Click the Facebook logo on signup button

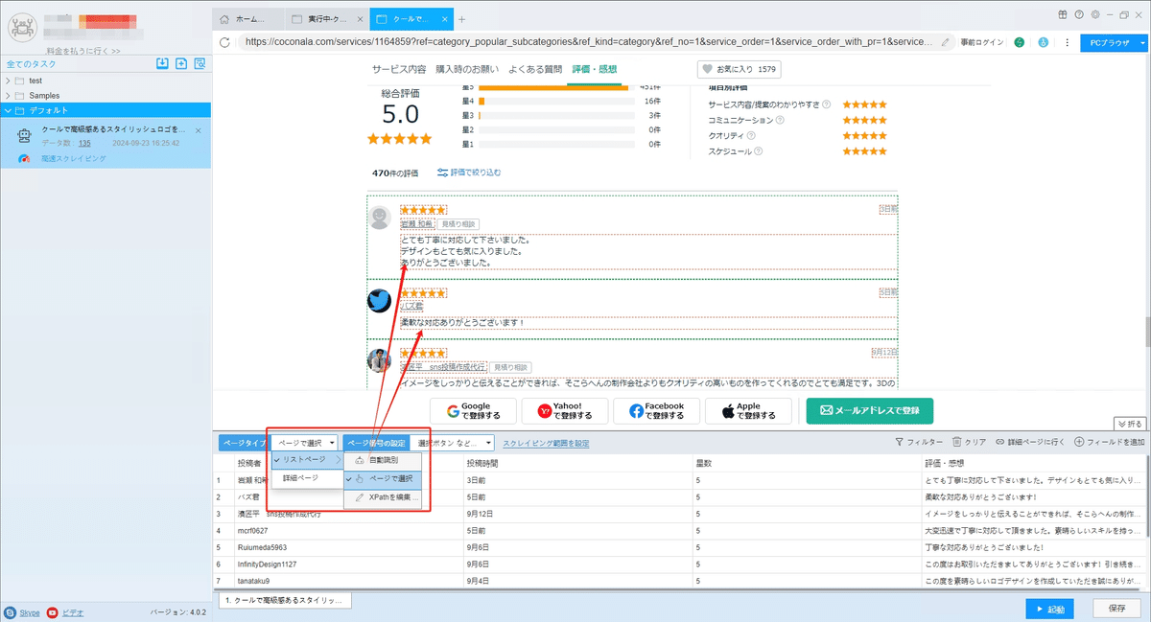(637, 411)
